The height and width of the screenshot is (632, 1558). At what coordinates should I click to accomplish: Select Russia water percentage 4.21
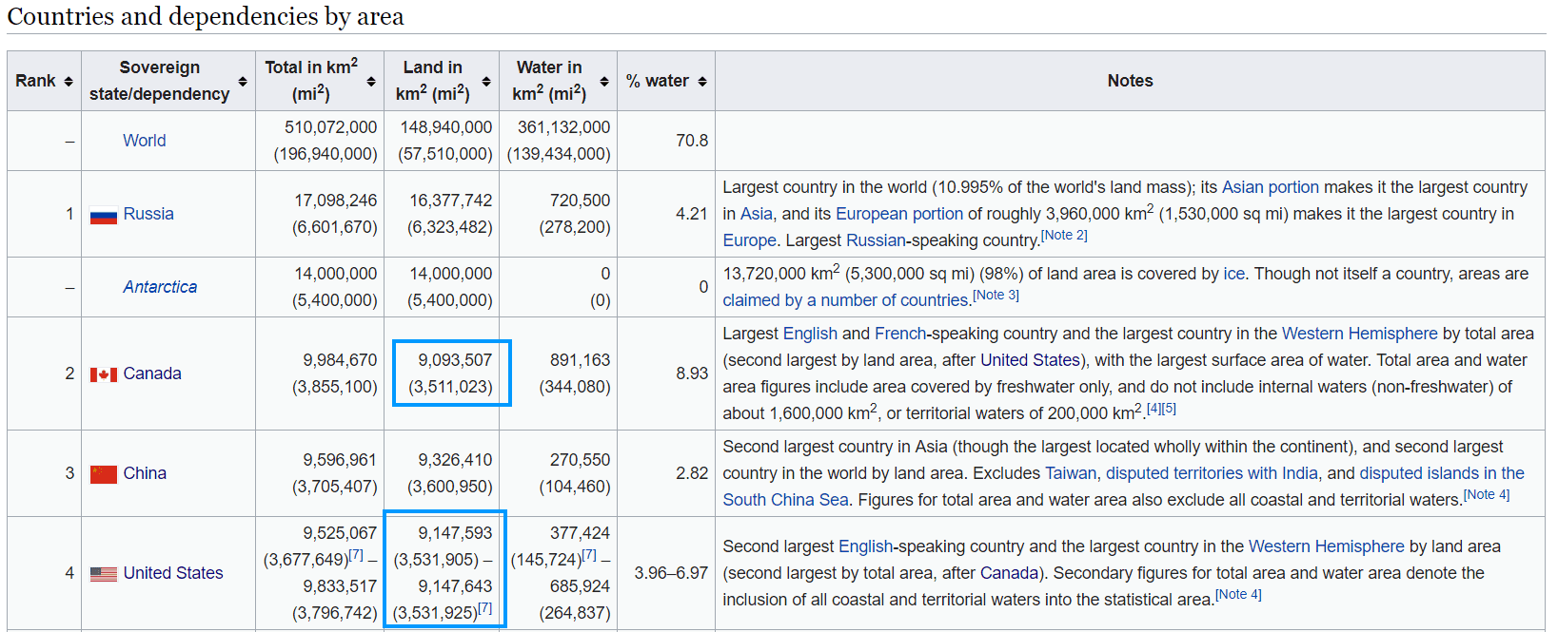pyautogui.click(x=692, y=214)
